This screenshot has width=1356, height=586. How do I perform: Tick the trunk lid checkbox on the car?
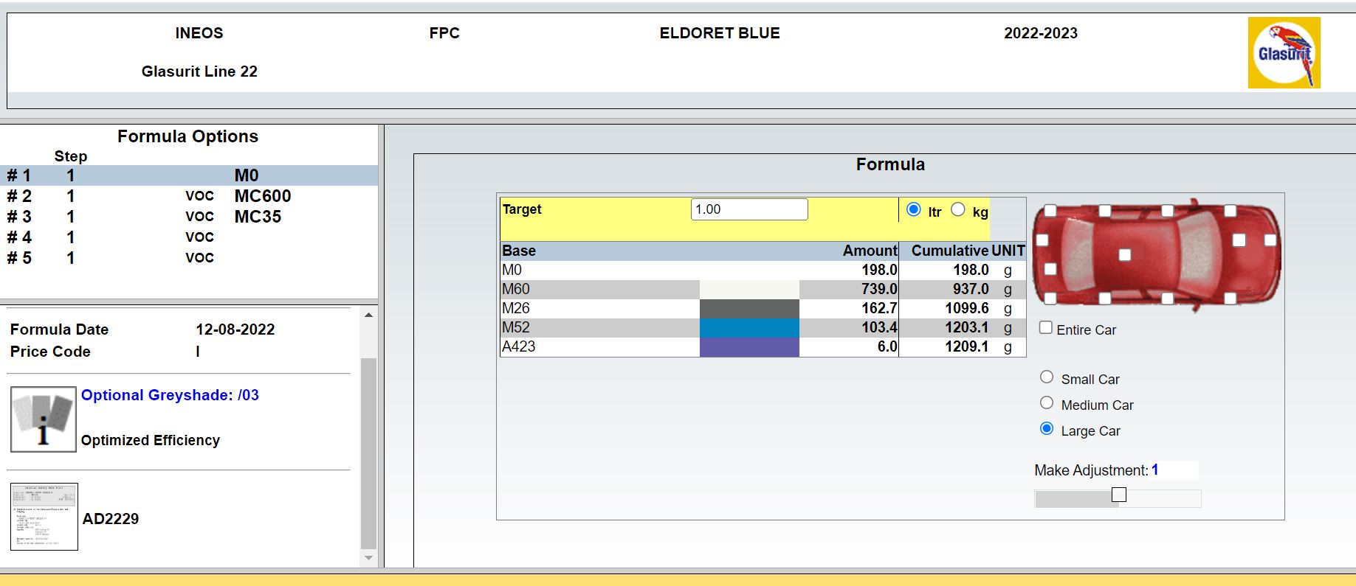pyautogui.click(x=1051, y=269)
